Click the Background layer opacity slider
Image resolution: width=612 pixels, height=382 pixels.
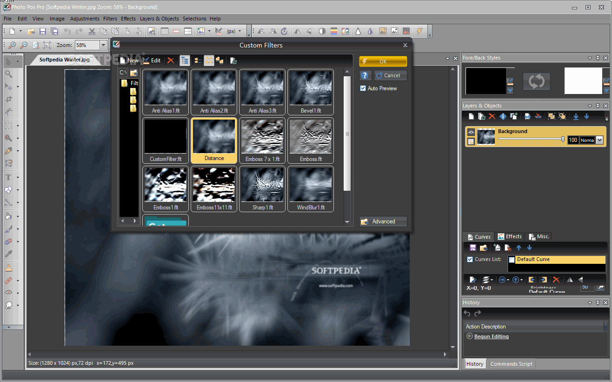[x=530, y=139]
